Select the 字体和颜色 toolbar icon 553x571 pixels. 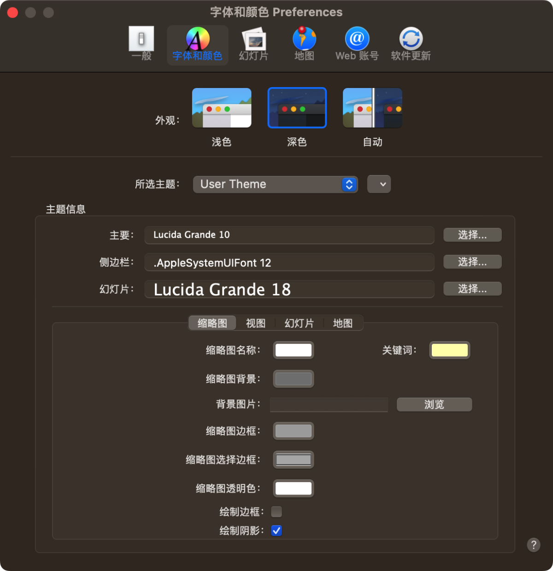pos(197,45)
